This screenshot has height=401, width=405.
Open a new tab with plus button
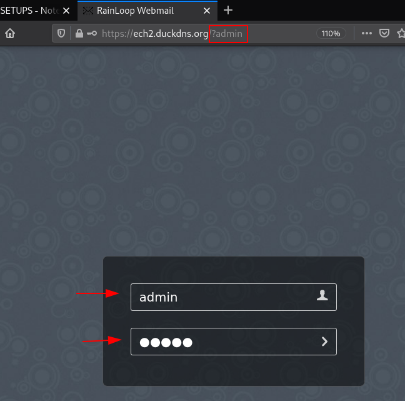pos(228,11)
